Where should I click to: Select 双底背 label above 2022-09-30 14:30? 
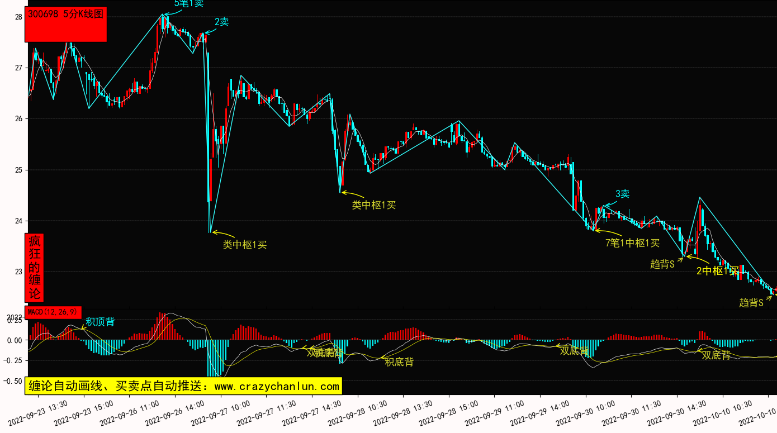(x=716, y=355)
